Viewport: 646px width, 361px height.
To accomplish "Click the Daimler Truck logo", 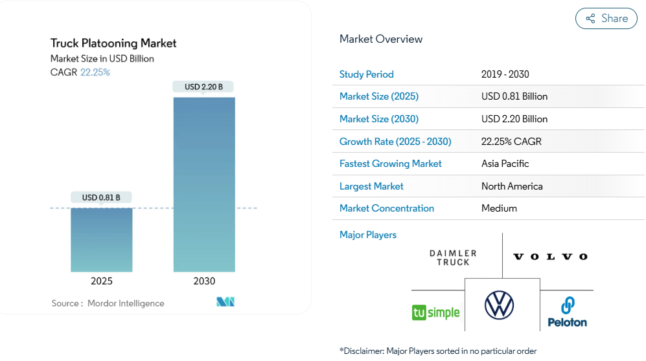I will click(453, 257).
